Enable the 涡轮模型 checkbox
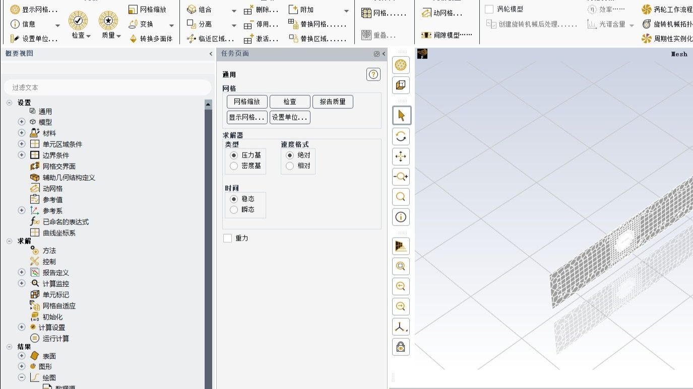Image resolution: width=693 pixels, height=389 pixels. 489,9
